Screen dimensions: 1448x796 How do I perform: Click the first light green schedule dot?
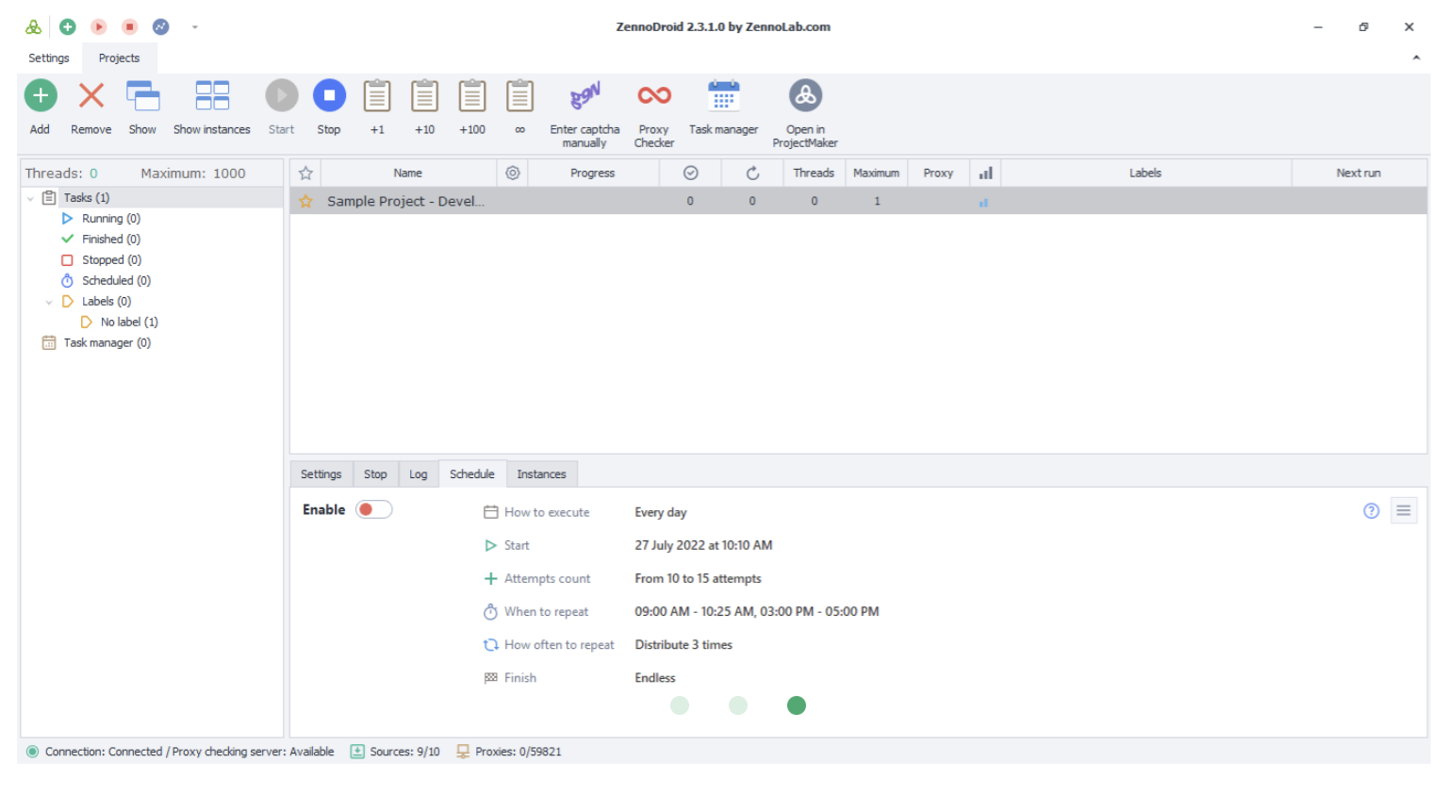click(x=680, y=705)
